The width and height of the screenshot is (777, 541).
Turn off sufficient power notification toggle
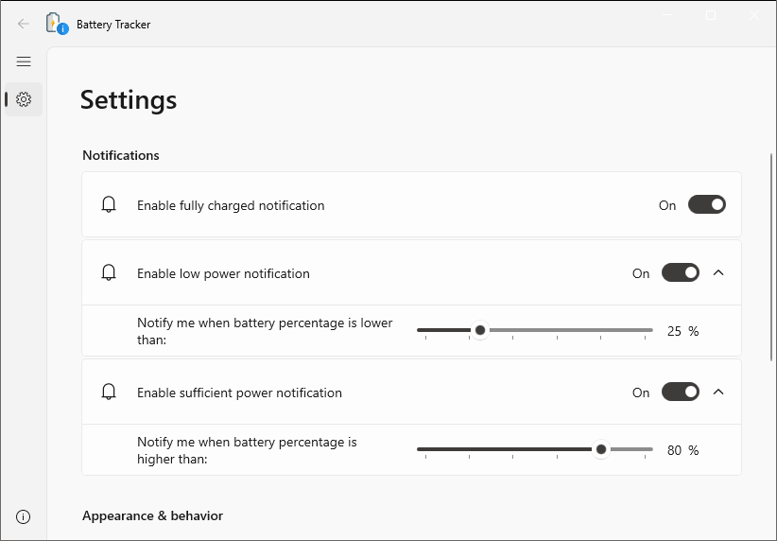(681, 392)
